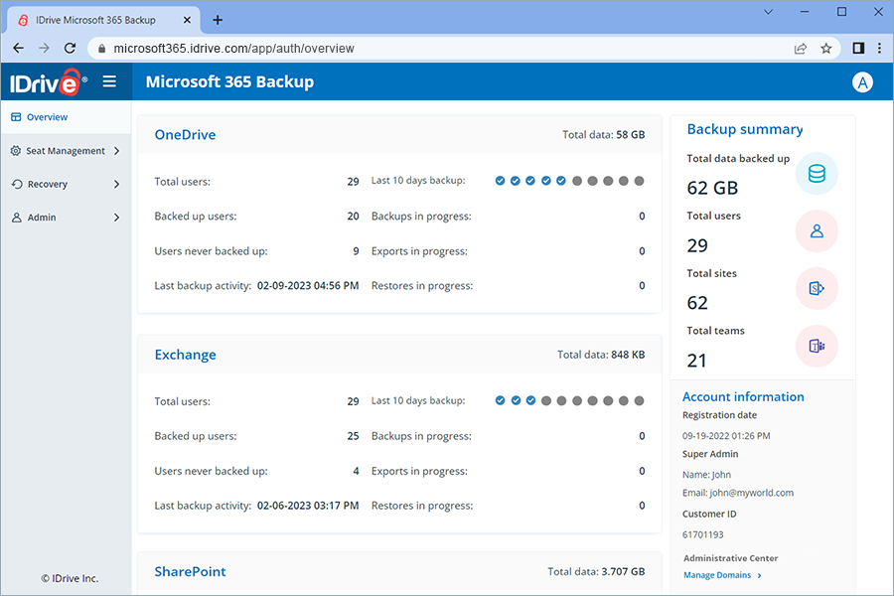Image resolution: width=894 pixels, height=596 pixels.
Task: Click the Account information heading
Action: pos(743,397)
